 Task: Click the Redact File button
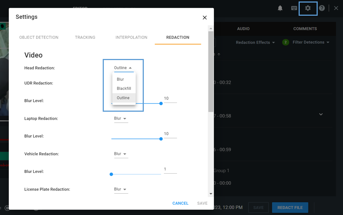click(290, 208)
